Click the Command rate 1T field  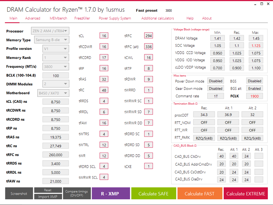point(215,96)
